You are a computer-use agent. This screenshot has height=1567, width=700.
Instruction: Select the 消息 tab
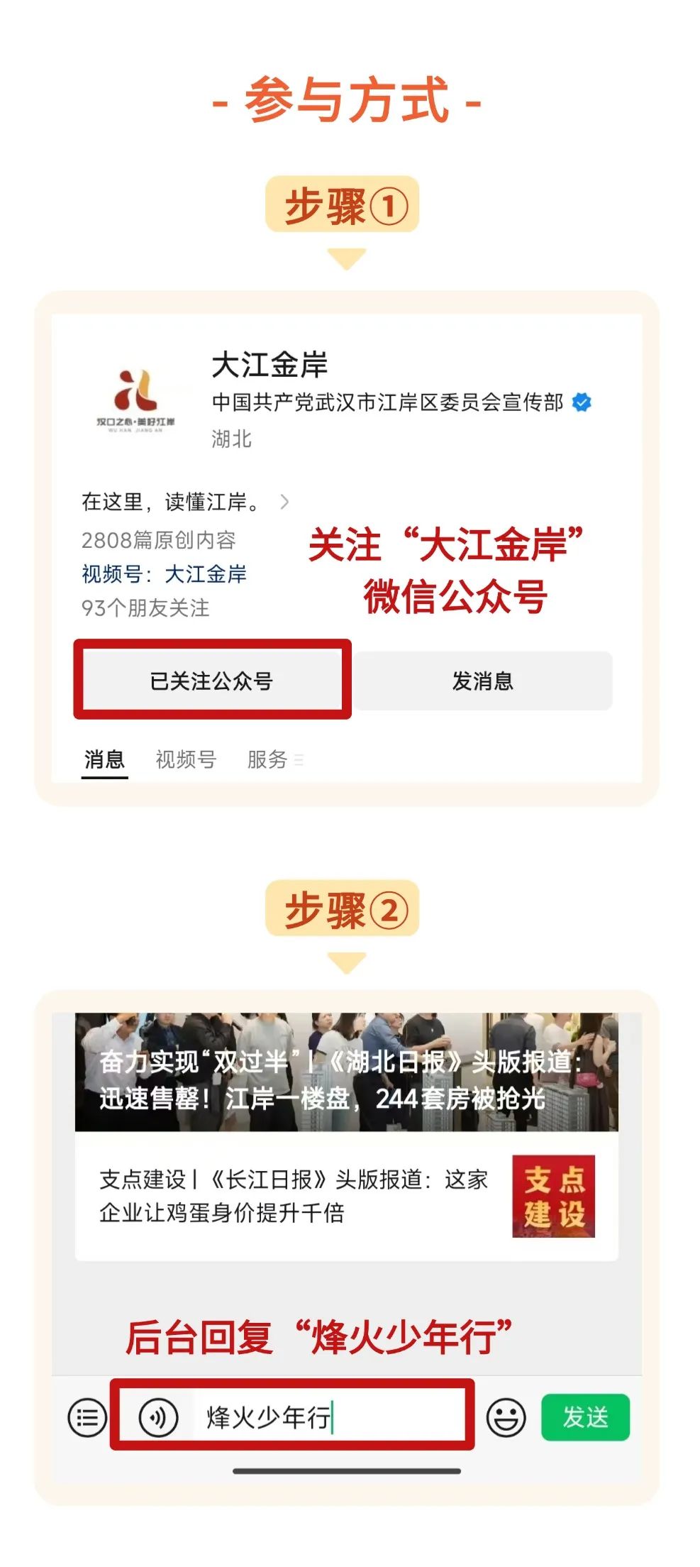pyautogui.click(x=104, y=760)
